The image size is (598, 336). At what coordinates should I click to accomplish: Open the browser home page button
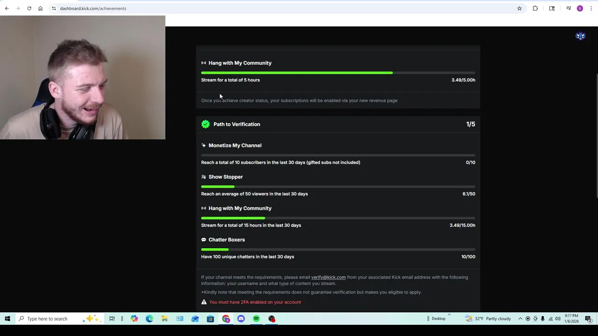tap(40, 8)
